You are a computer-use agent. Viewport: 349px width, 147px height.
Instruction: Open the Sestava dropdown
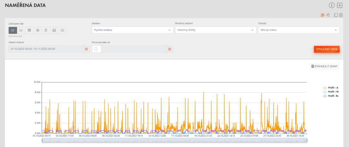pyautogui.click(x=132, y=30)
